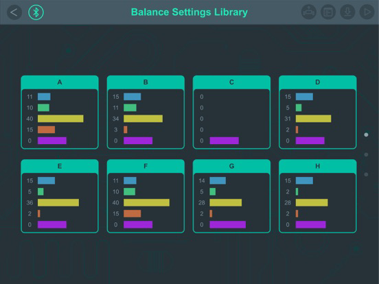The height and width of the screenshot is (284, 379).
Task: Open preset H settings card
Action: pos(318,196)
